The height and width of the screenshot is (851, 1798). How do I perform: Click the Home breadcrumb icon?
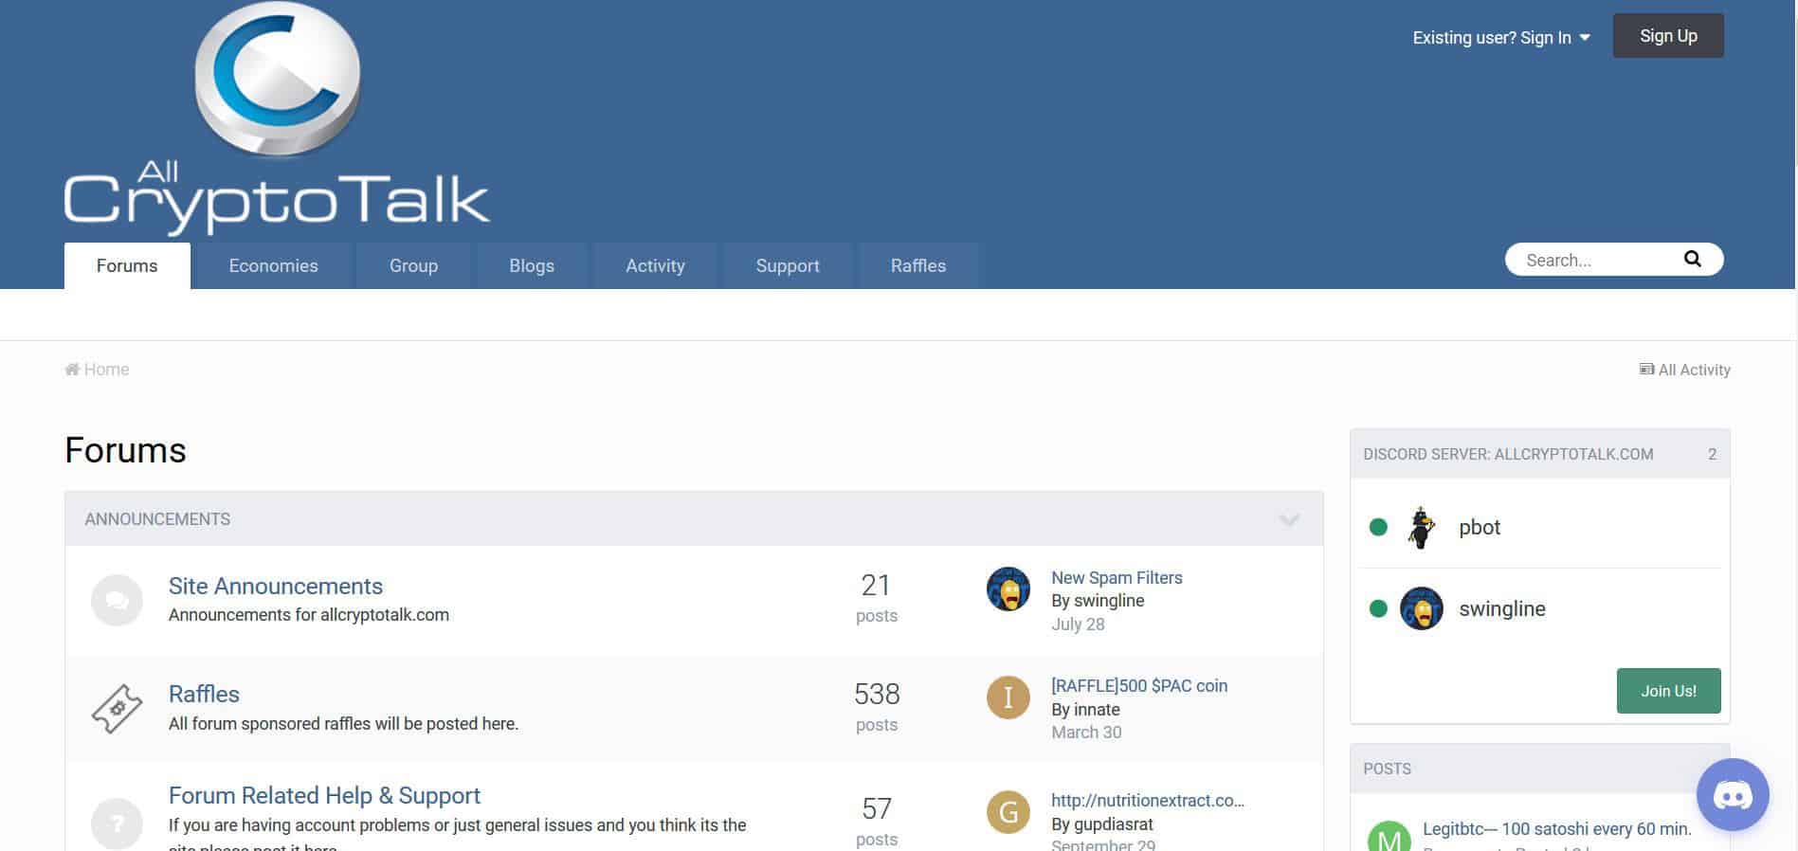tap(72, 369)
